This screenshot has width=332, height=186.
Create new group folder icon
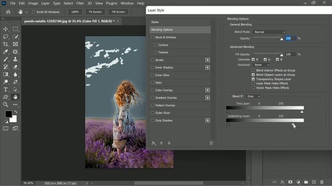[x=306, y=182]
